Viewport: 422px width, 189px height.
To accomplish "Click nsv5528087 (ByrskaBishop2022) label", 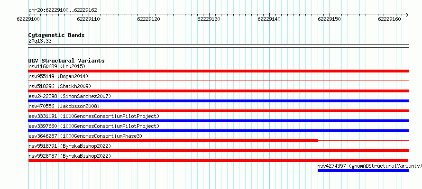I will pos(70,156).
